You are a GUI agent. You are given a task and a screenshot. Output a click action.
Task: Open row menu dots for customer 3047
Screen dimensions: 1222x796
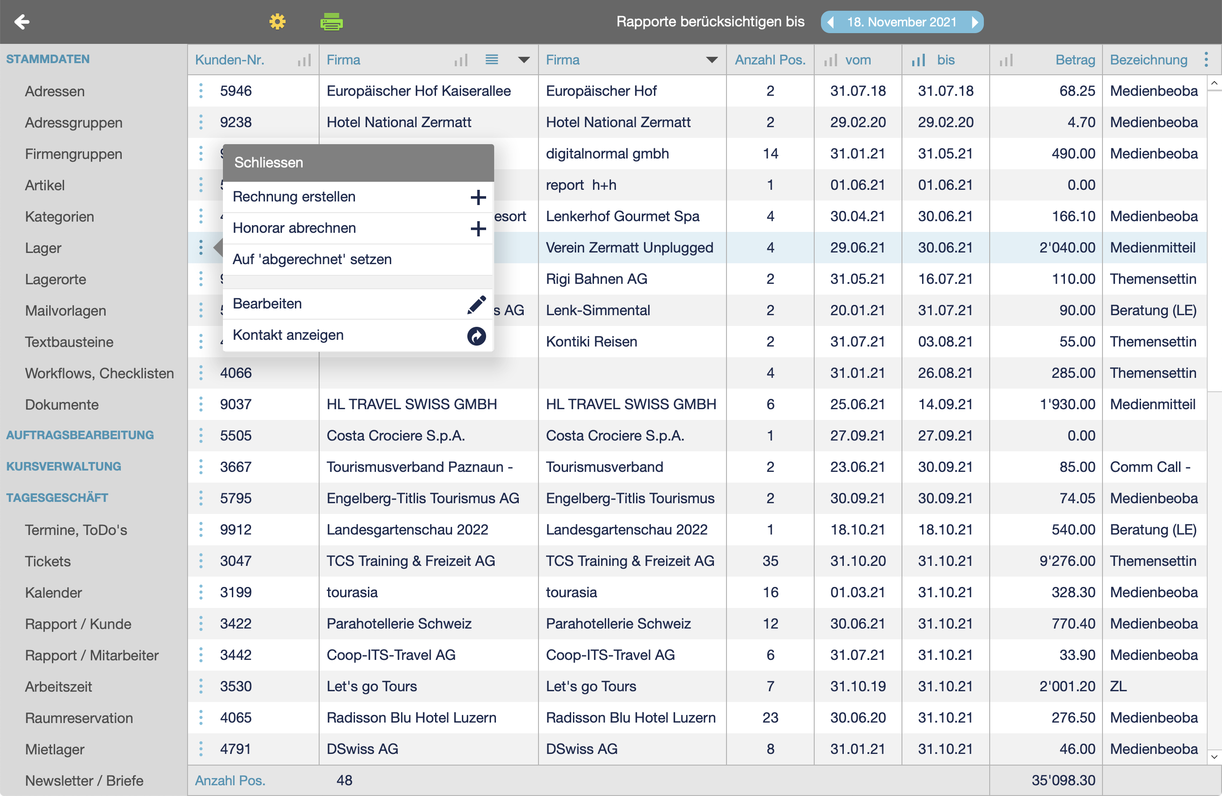(201, 561)
